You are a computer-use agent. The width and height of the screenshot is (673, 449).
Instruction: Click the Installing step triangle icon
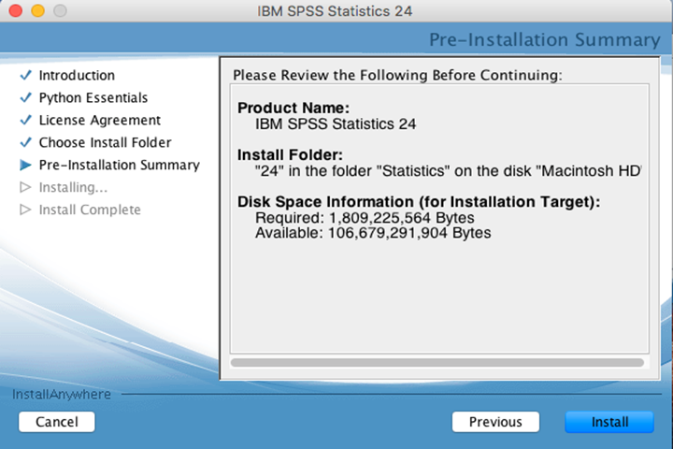tap(26, 187)
